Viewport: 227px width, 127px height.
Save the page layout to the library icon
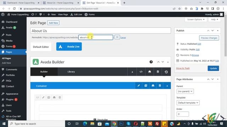(150, 72)
